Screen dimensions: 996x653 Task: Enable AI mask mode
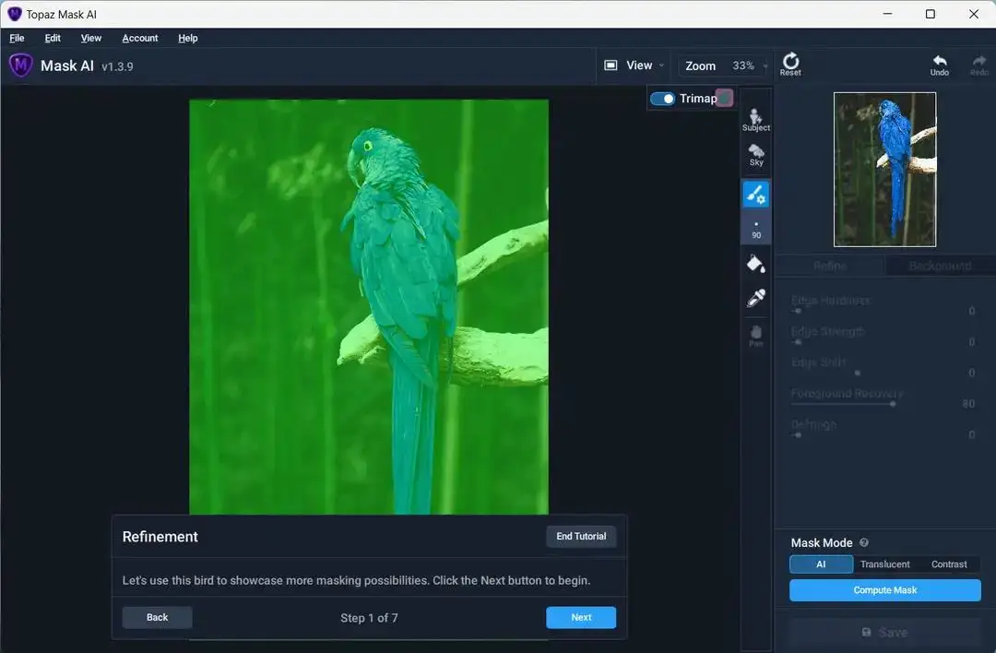[821, 564]
